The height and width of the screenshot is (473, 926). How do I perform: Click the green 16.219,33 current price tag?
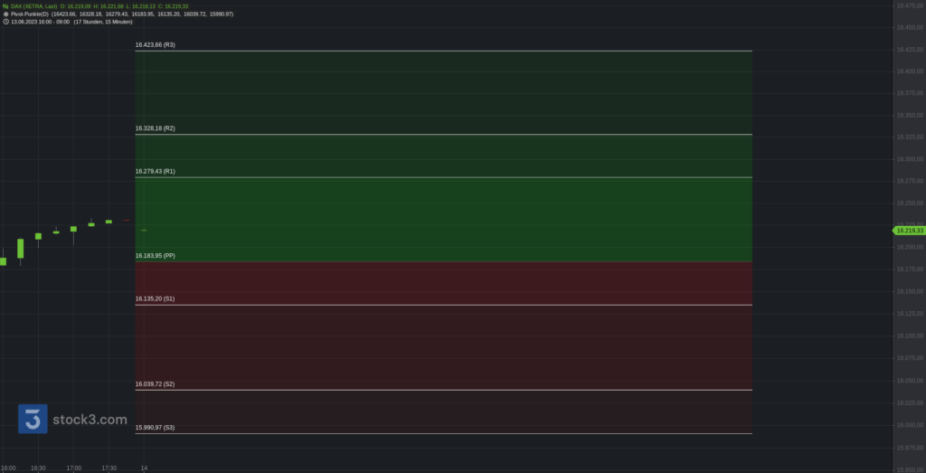[909, 231]
